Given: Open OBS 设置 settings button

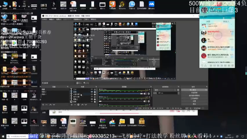Looking at the screenshot, I should (194, 101).
